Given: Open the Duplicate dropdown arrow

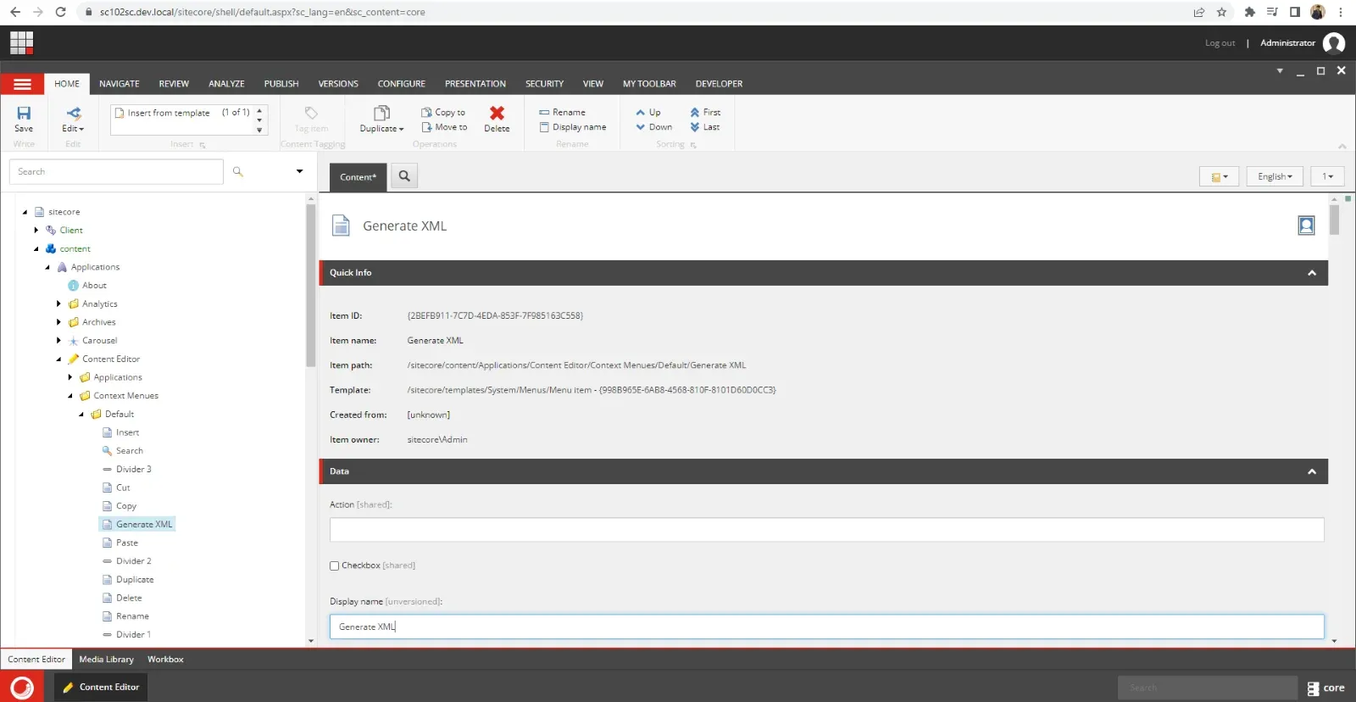Looking at the screenshot, I should click(401, 129).
